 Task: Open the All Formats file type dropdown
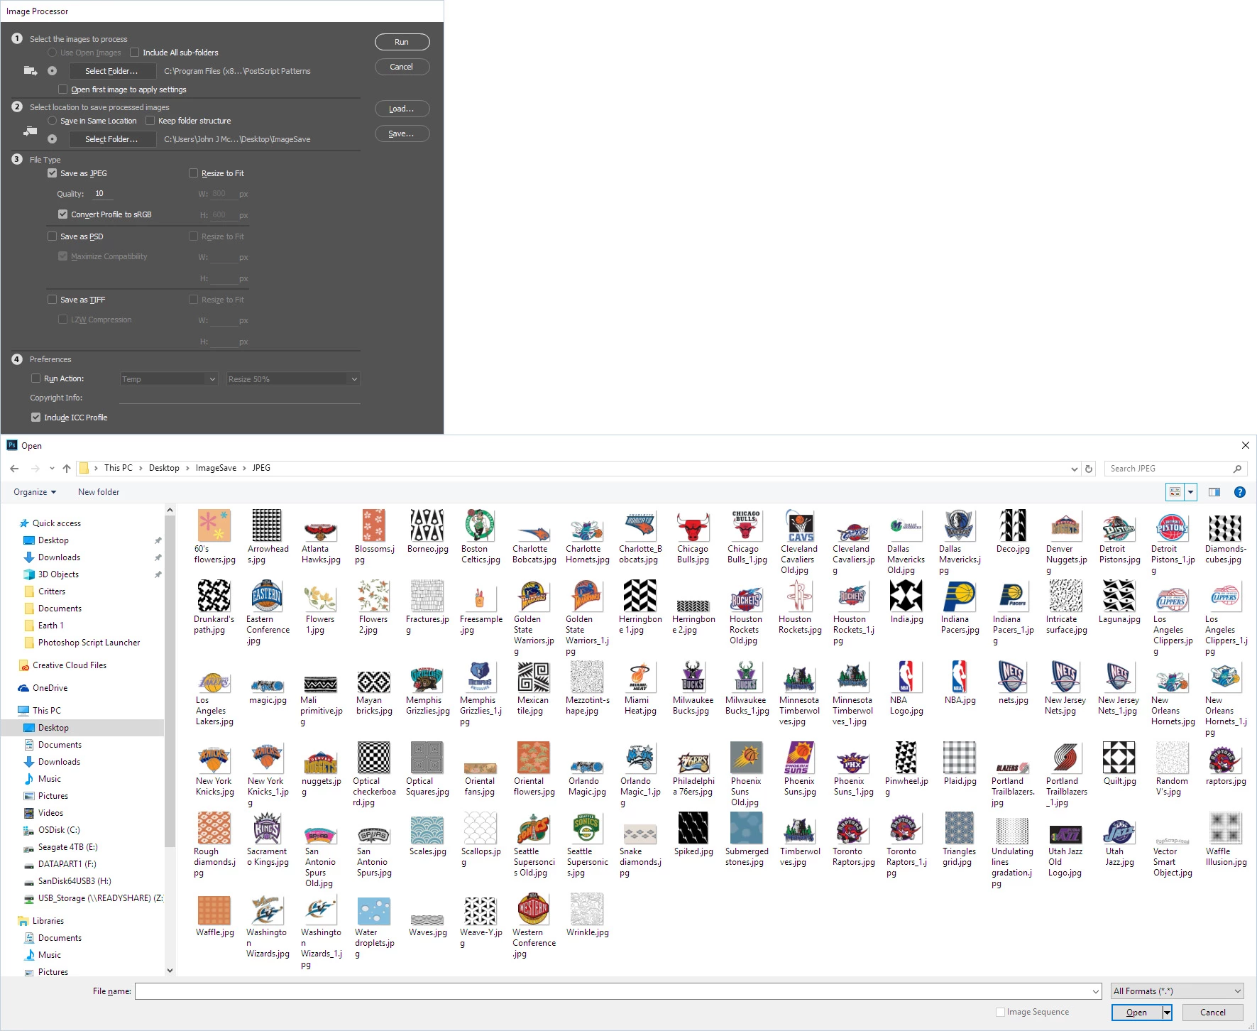1178,991
